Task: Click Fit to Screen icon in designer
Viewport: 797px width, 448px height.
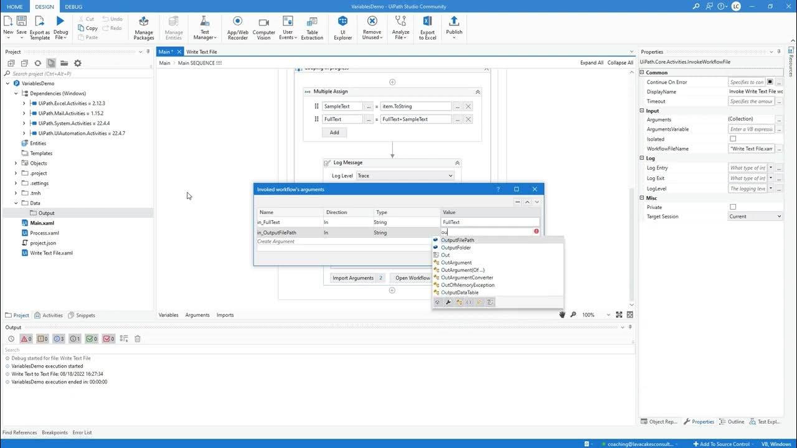Action: (x=619, y=315)
